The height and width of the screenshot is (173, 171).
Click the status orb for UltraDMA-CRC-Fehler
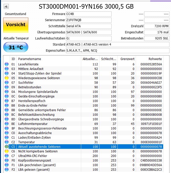coord(7,156)
